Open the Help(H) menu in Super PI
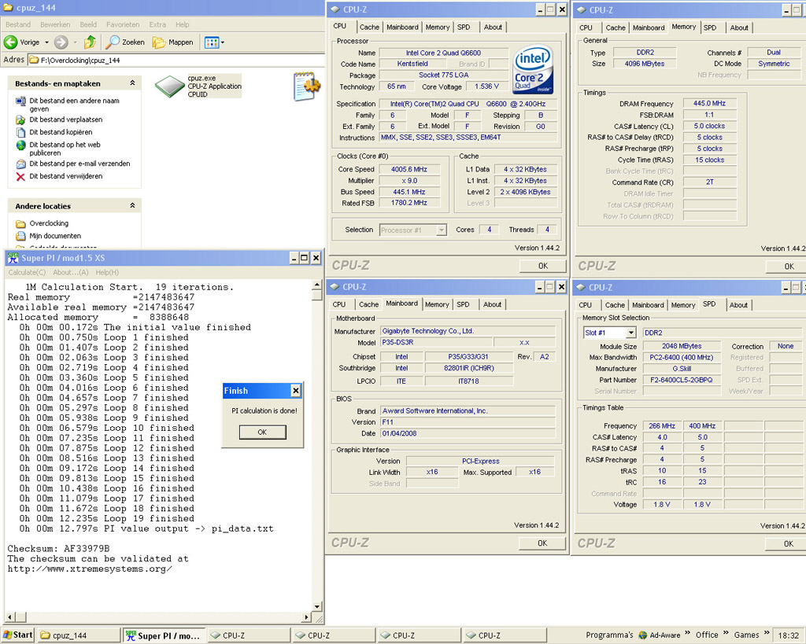The width and height of the screenshot is (806, 644). (x=107, y=272)
